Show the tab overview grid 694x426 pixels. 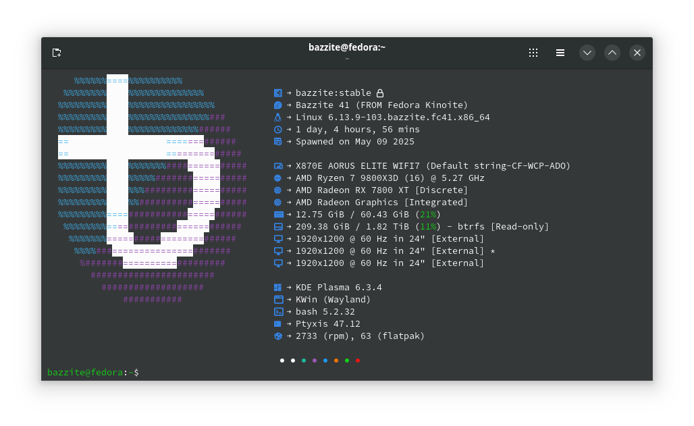point(533,53)
